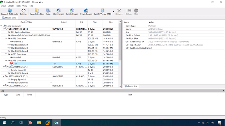Close the Log panel
Image resolution: width=225 pixels, height=126 pixels.
tap(223, 91)
